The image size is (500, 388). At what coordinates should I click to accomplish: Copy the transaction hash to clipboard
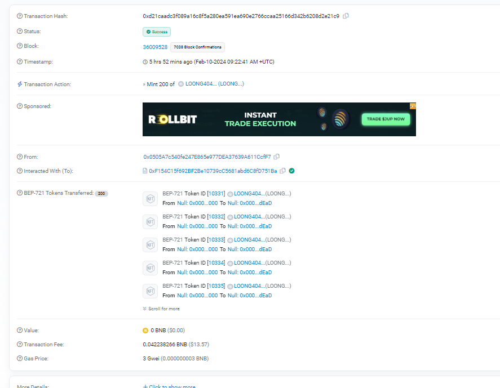click(346, 16)
